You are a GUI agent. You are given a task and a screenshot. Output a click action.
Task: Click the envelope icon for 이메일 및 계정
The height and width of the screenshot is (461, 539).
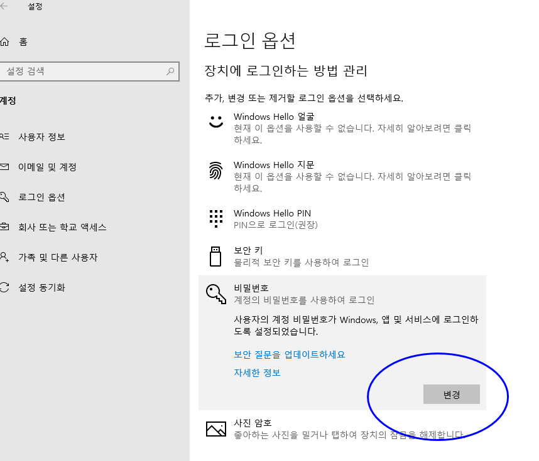(4, 167)
